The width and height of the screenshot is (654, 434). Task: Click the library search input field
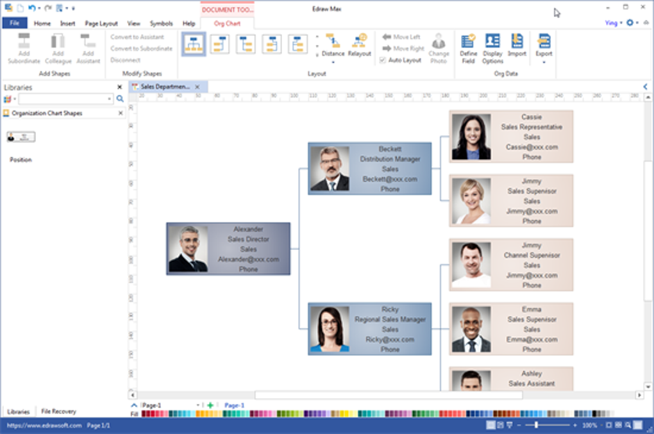63,99
